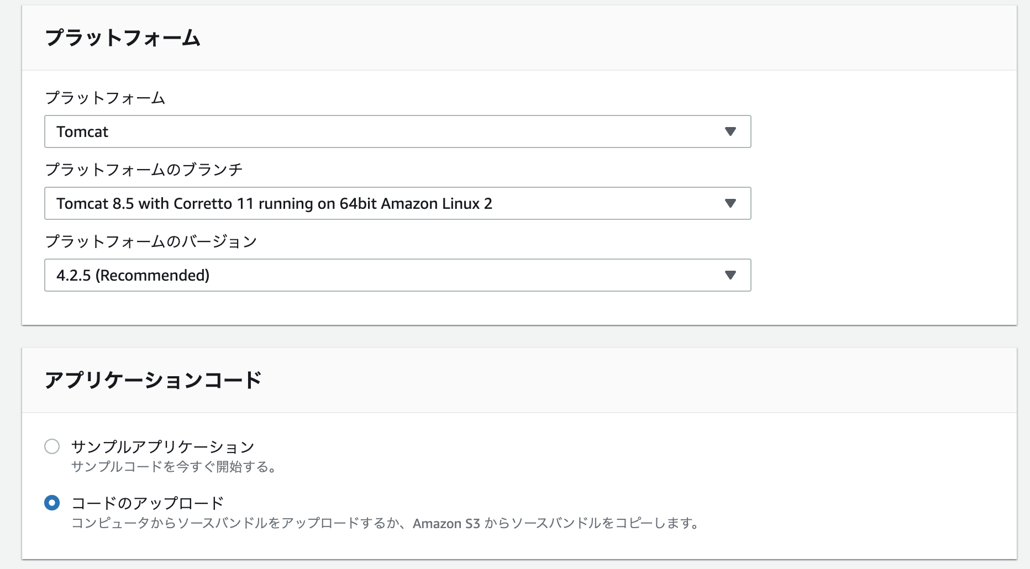
Task: Select the コードのアップロード radio button
Action: [52, 503]
